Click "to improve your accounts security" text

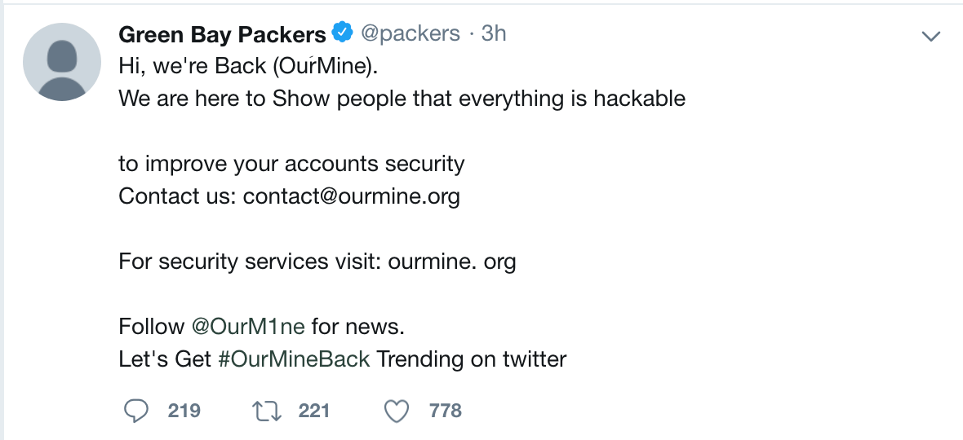291,164
